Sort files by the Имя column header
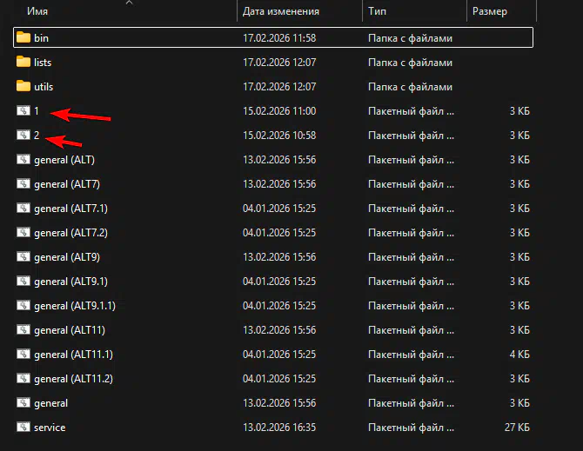Screen dimensions: 583x451 37,12
